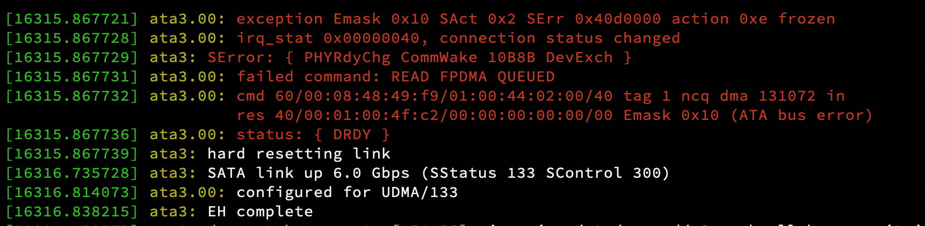925x226 pixels.
Task: Click the '(ATA bus error)' text
Action: (x=801, y=116)
